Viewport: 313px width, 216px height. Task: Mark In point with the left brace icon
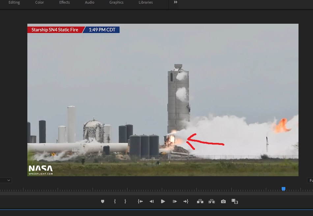(115, 202)
